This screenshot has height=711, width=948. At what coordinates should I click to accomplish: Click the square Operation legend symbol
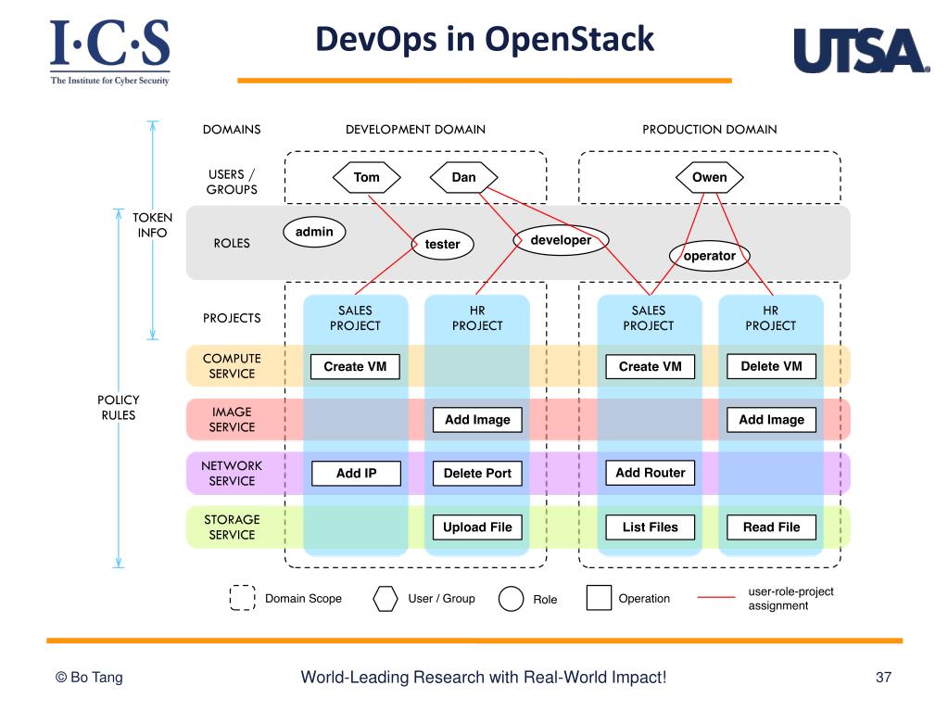pyautogui.click(x=600, y=597)
